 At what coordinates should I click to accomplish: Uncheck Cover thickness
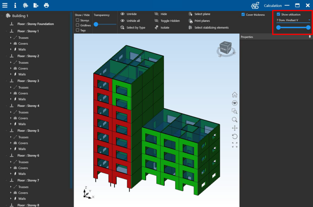click(243, 15)
